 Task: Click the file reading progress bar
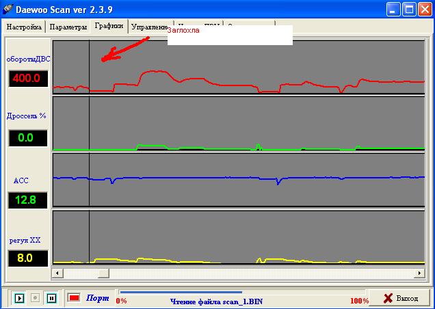click(181, 293)
